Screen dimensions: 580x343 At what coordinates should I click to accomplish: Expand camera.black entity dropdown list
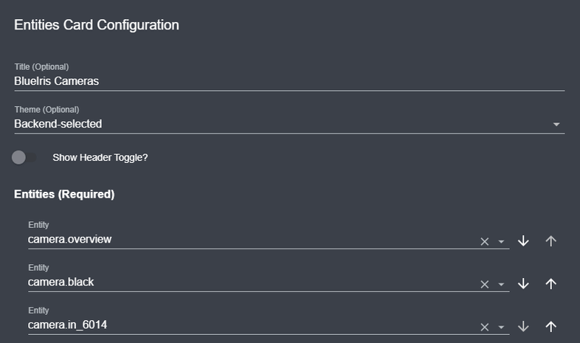point(501,285)
